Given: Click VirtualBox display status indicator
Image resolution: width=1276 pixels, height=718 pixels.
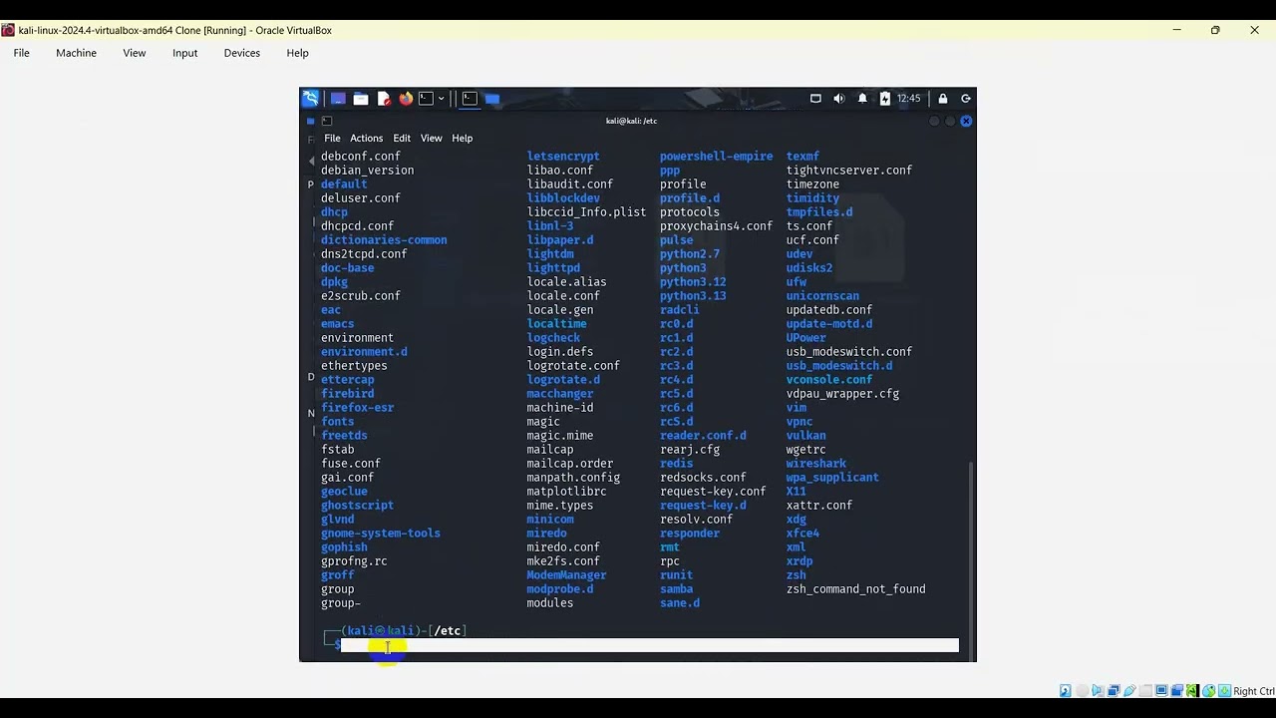Looking at the screenshot, I should pos(1161,691).
